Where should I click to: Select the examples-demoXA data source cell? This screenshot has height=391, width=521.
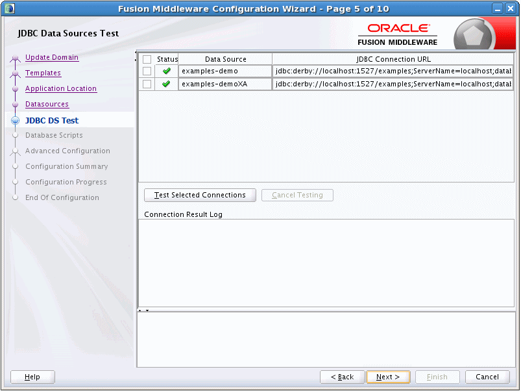tap(225, 84)
